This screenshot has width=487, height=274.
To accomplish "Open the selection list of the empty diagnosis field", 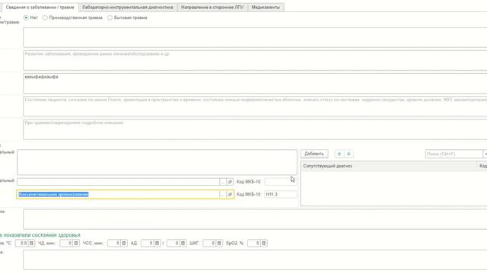I will click(223, 182).
